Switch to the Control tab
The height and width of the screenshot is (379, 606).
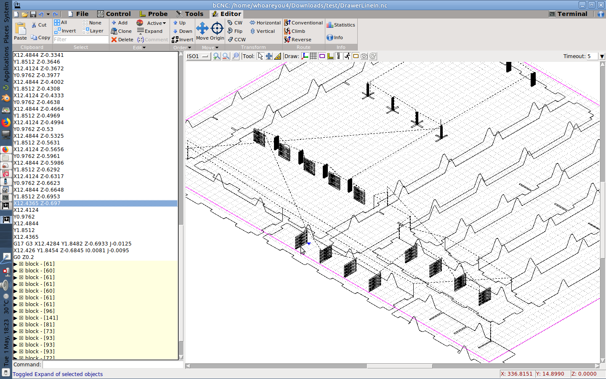114,14
